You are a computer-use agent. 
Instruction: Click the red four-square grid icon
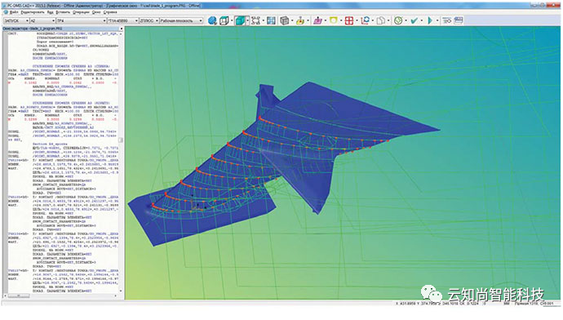[x=349, y=20]
